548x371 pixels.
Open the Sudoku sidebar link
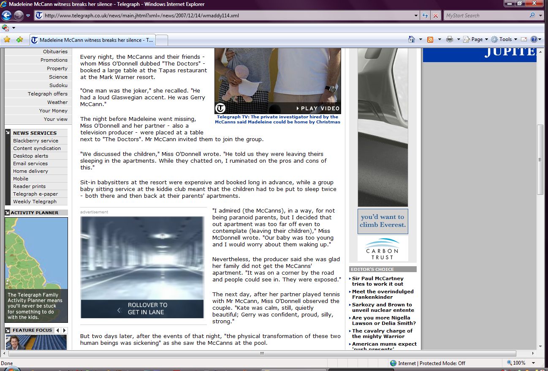click(x=58, y=85)
